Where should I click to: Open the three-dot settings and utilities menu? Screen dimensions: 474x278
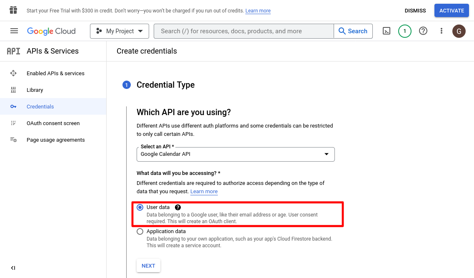tap(442, 31)
